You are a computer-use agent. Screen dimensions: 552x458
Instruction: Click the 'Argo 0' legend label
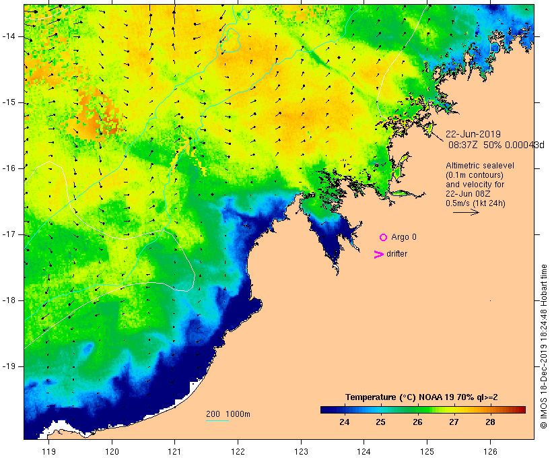[x=404, y=237]
